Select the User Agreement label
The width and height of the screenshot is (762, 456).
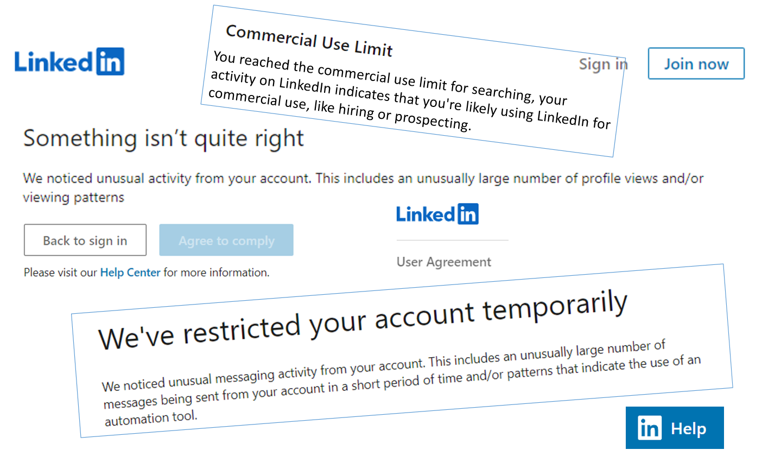point(444,262)
